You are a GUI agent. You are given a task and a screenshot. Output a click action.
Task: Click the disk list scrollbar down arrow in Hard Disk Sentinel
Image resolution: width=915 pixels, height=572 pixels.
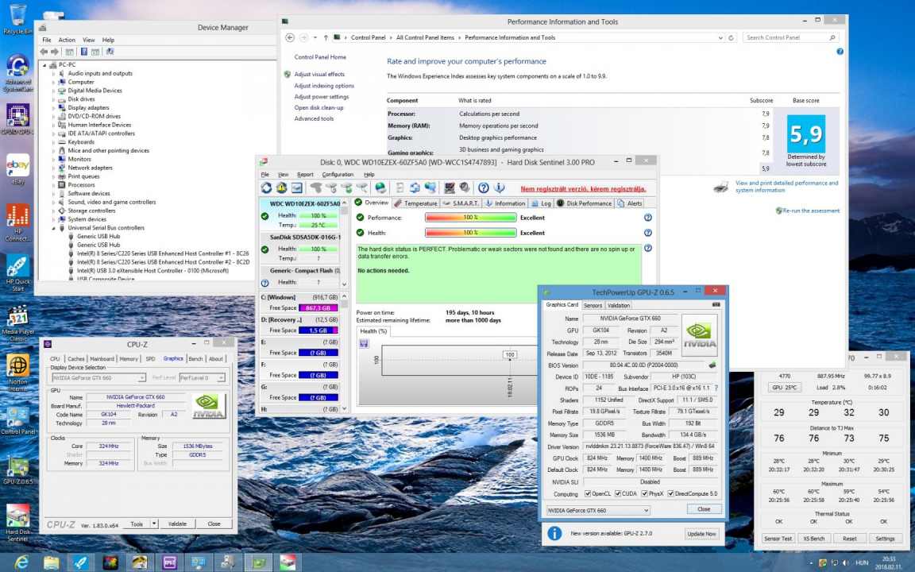[x=344, y=284]
